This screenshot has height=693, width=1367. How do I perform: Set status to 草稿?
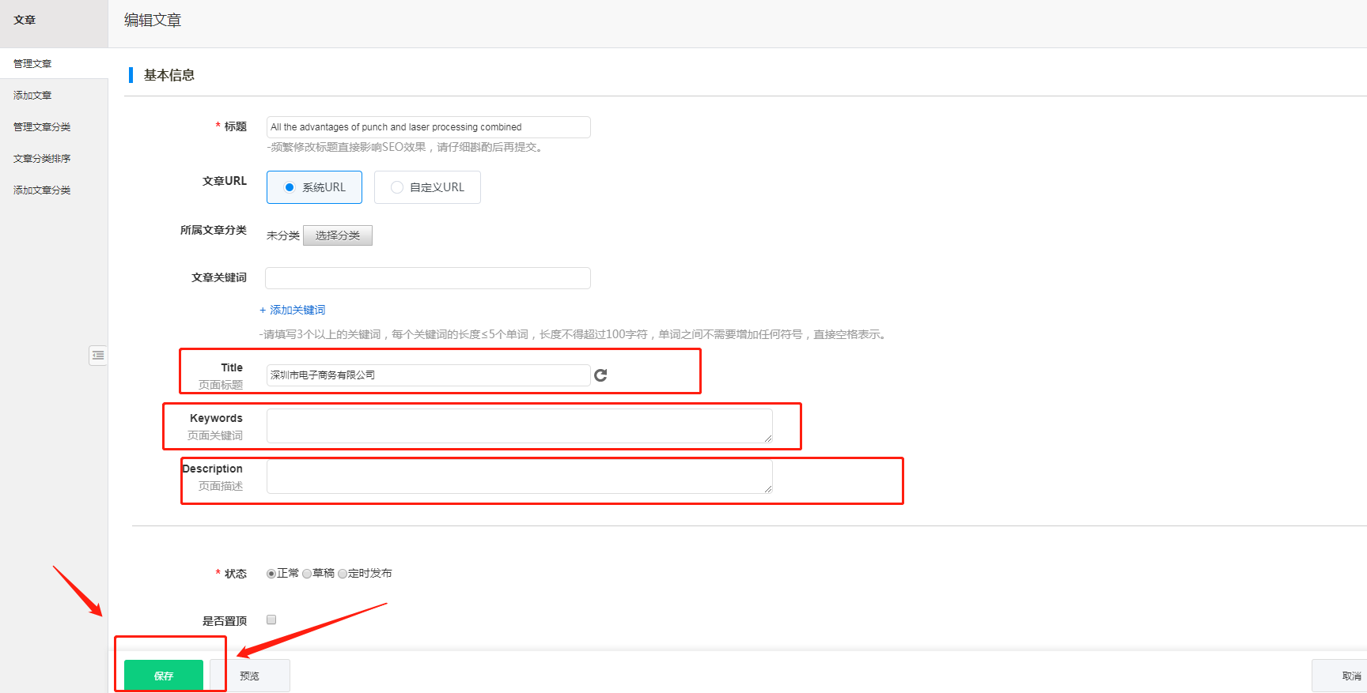tap(307, 574)
